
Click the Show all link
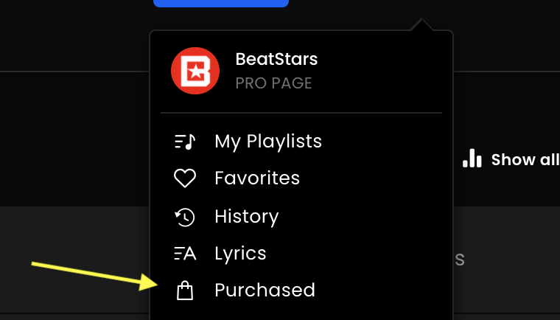[525, 160]
